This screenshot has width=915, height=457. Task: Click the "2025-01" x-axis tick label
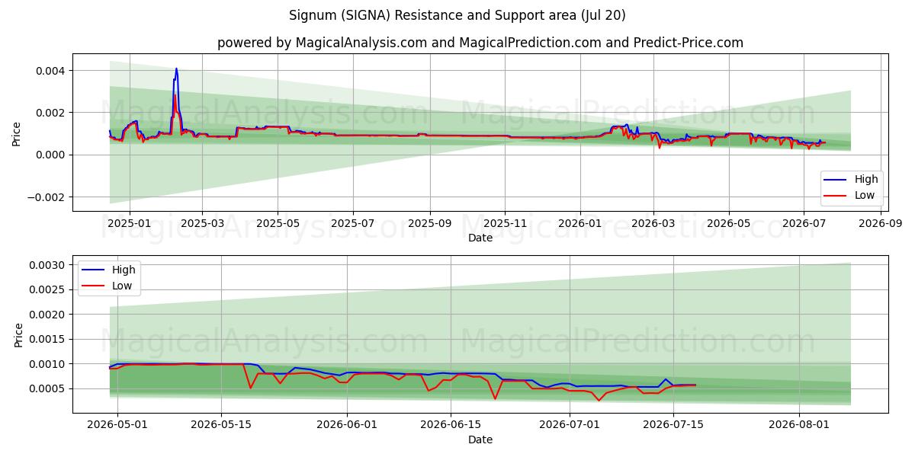pos(129,224)
